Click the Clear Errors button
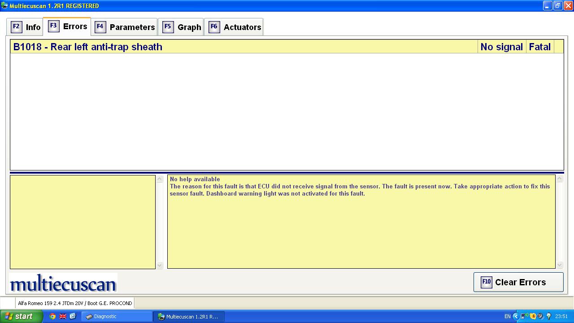Viewport: 574px width, 323px height. tap(518, 282)
